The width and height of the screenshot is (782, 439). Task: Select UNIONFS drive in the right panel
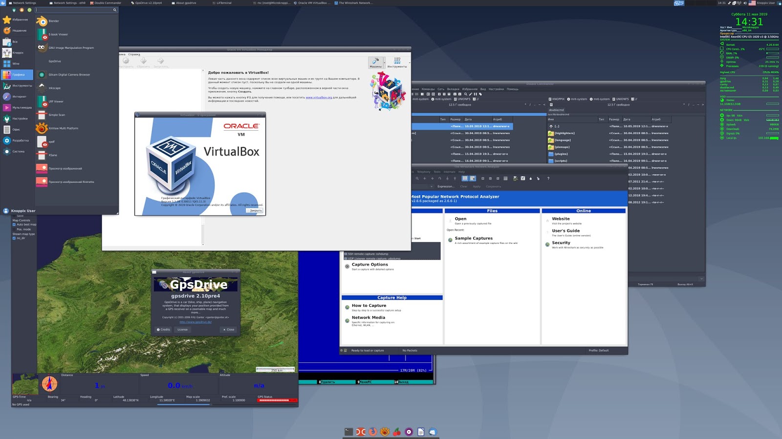(621, 99)
